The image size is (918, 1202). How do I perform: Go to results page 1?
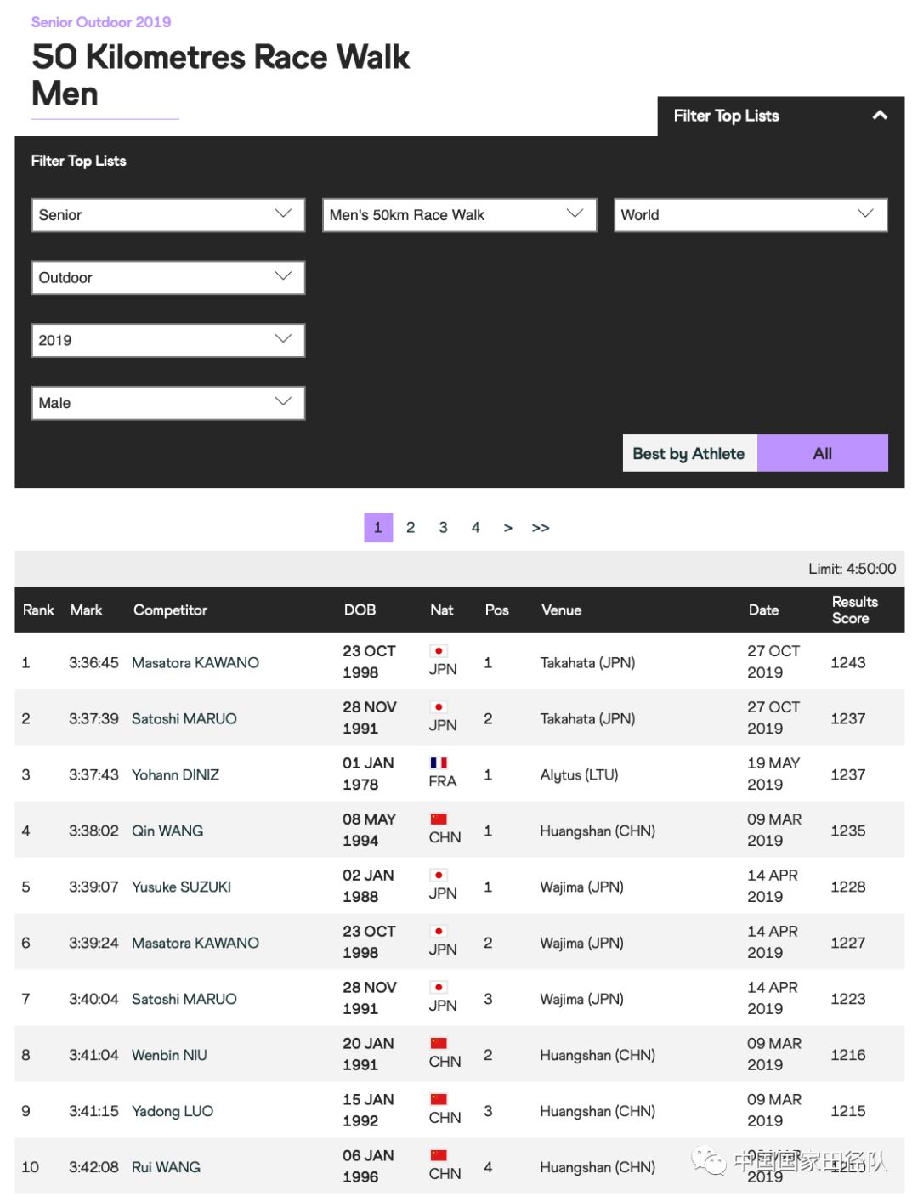coord(378,527)
